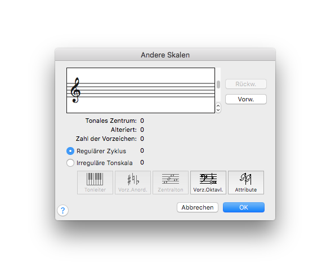Click the Zahl der Vorzeichen value

[142, 139]
